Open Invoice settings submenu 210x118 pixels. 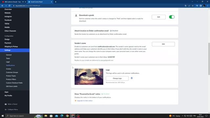[9, 69]
